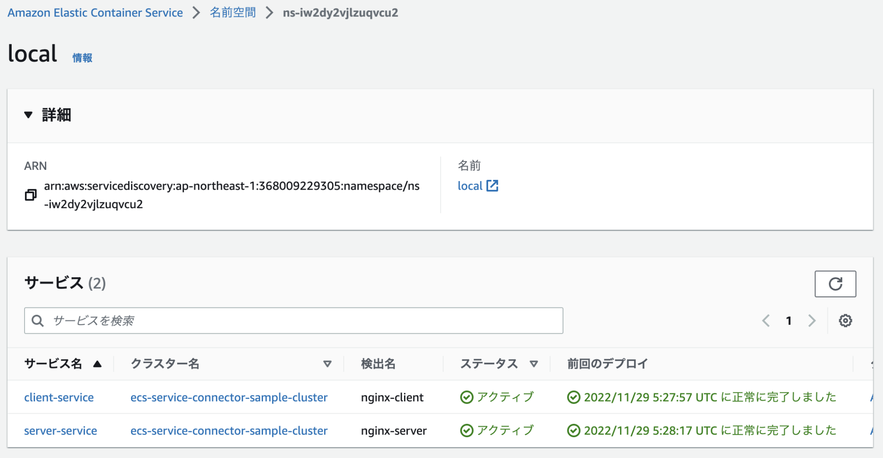Image resolution: width=883 pixels, height=458 pixels.
Task: Open the table preferences gear icon
Action: 845,320
